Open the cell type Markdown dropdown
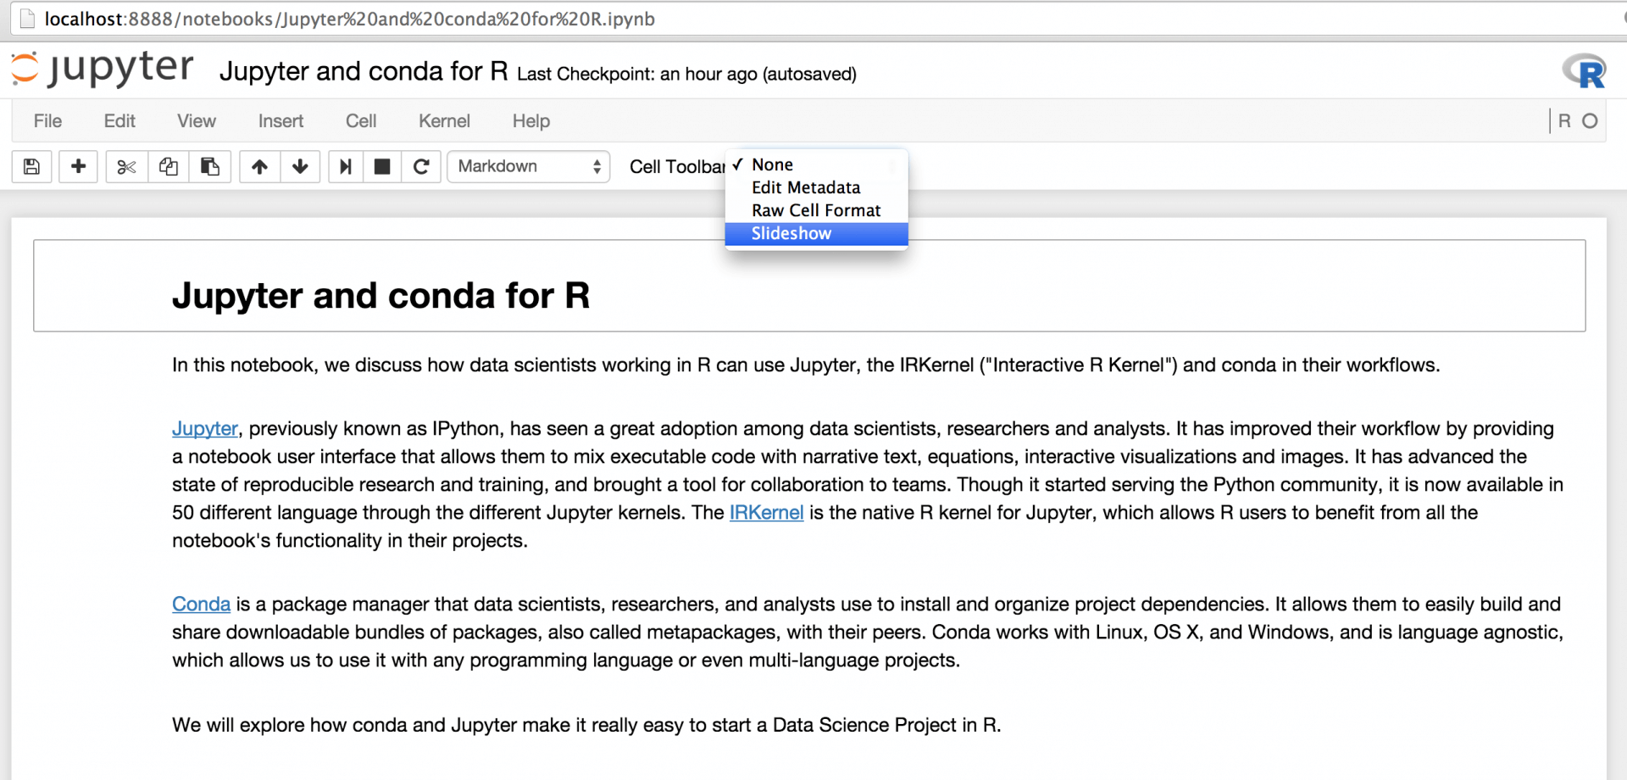 pos(529,167)
